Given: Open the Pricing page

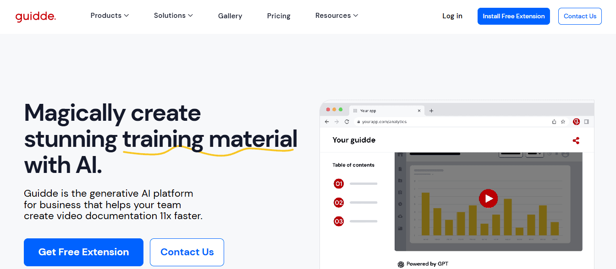Looking at the screenshot, I should pyautogui.click(x=279, y=16).
